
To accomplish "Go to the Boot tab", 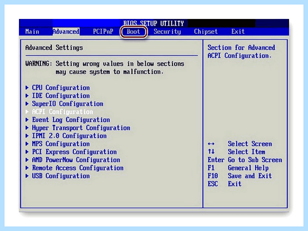I will 133,32.
